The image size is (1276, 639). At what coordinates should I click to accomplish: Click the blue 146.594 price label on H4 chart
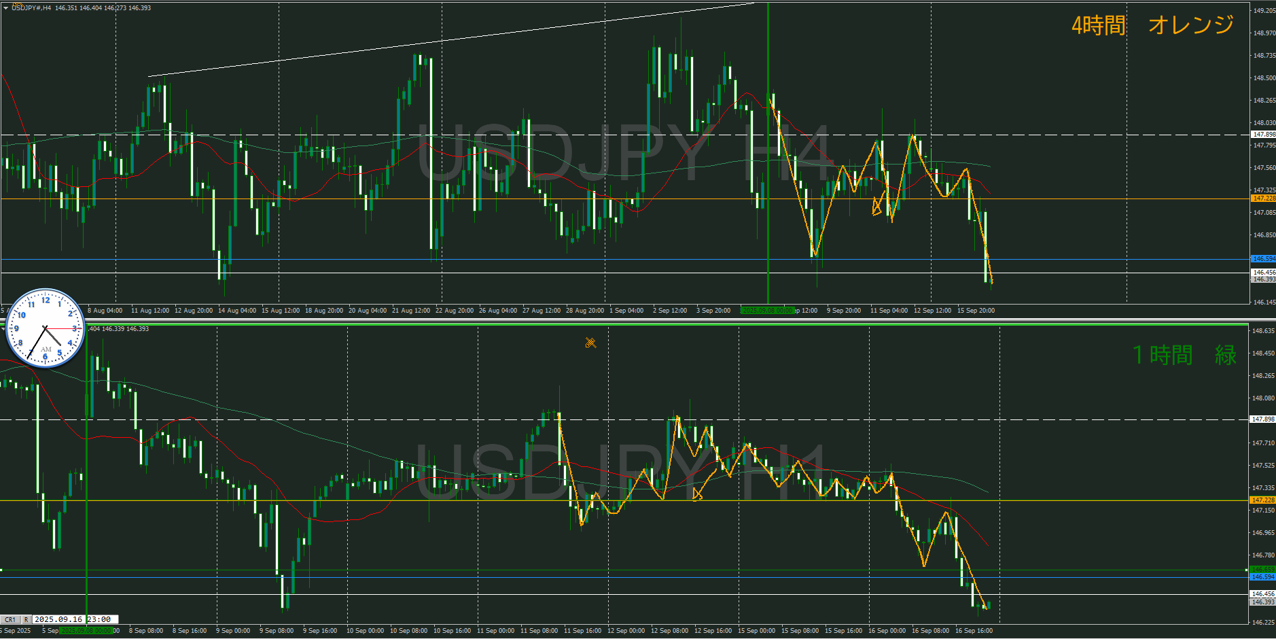(x=1263, y=259)
